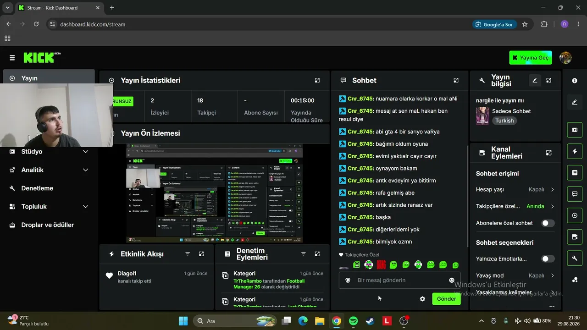Toggle the stream preview widget icon in the right sidebar

click(575, 130)
